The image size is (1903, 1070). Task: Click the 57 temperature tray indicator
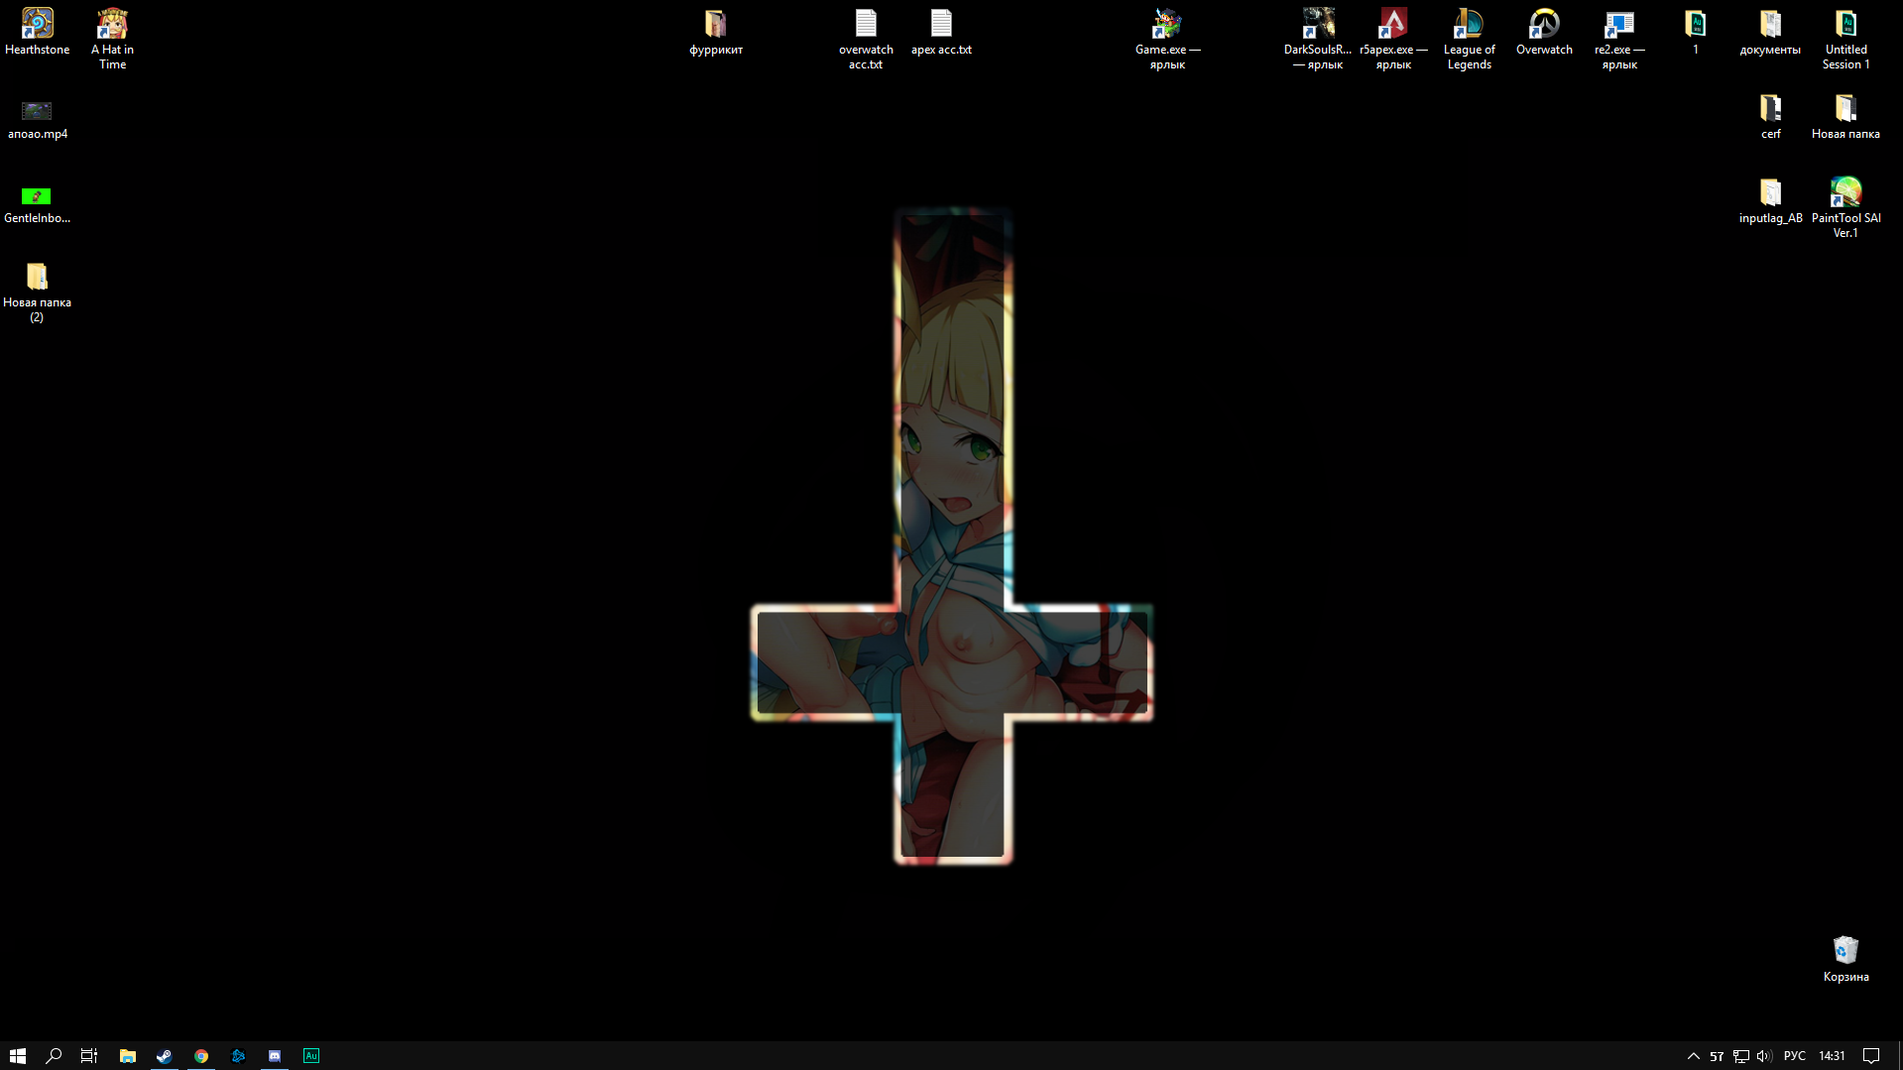(1717, 1056)
